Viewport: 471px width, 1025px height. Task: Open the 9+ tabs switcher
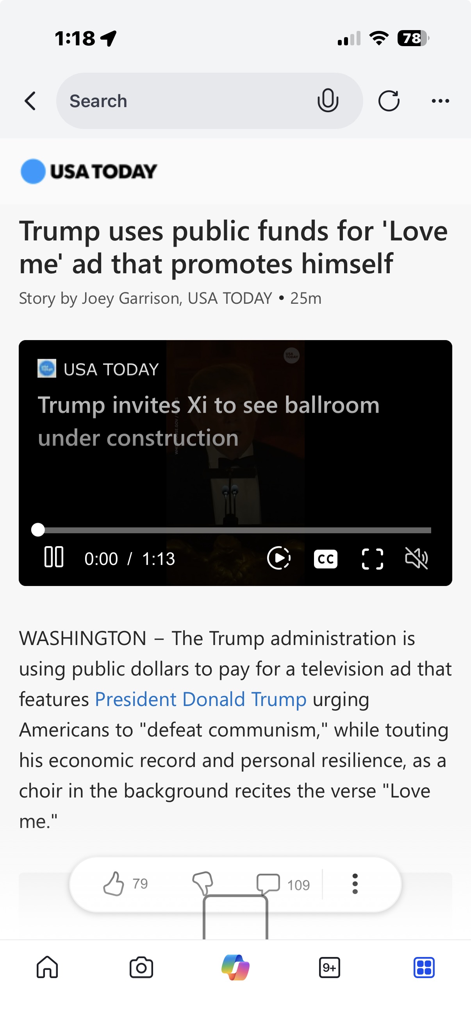click(x=330, y=967)
